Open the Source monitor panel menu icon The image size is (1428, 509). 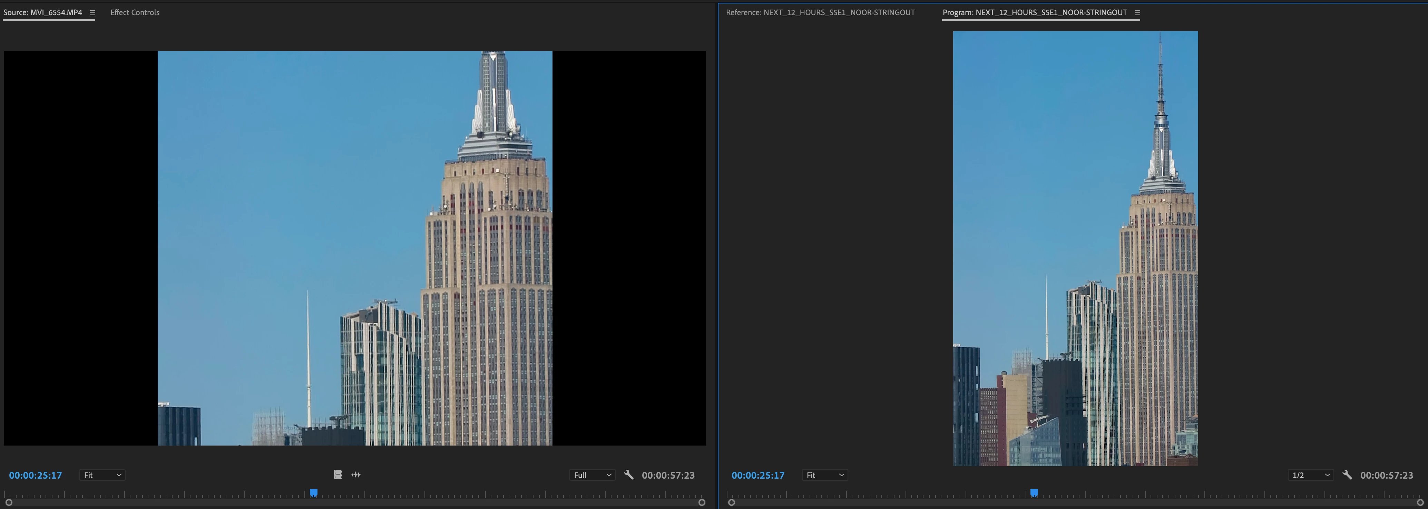coord(92,13)
